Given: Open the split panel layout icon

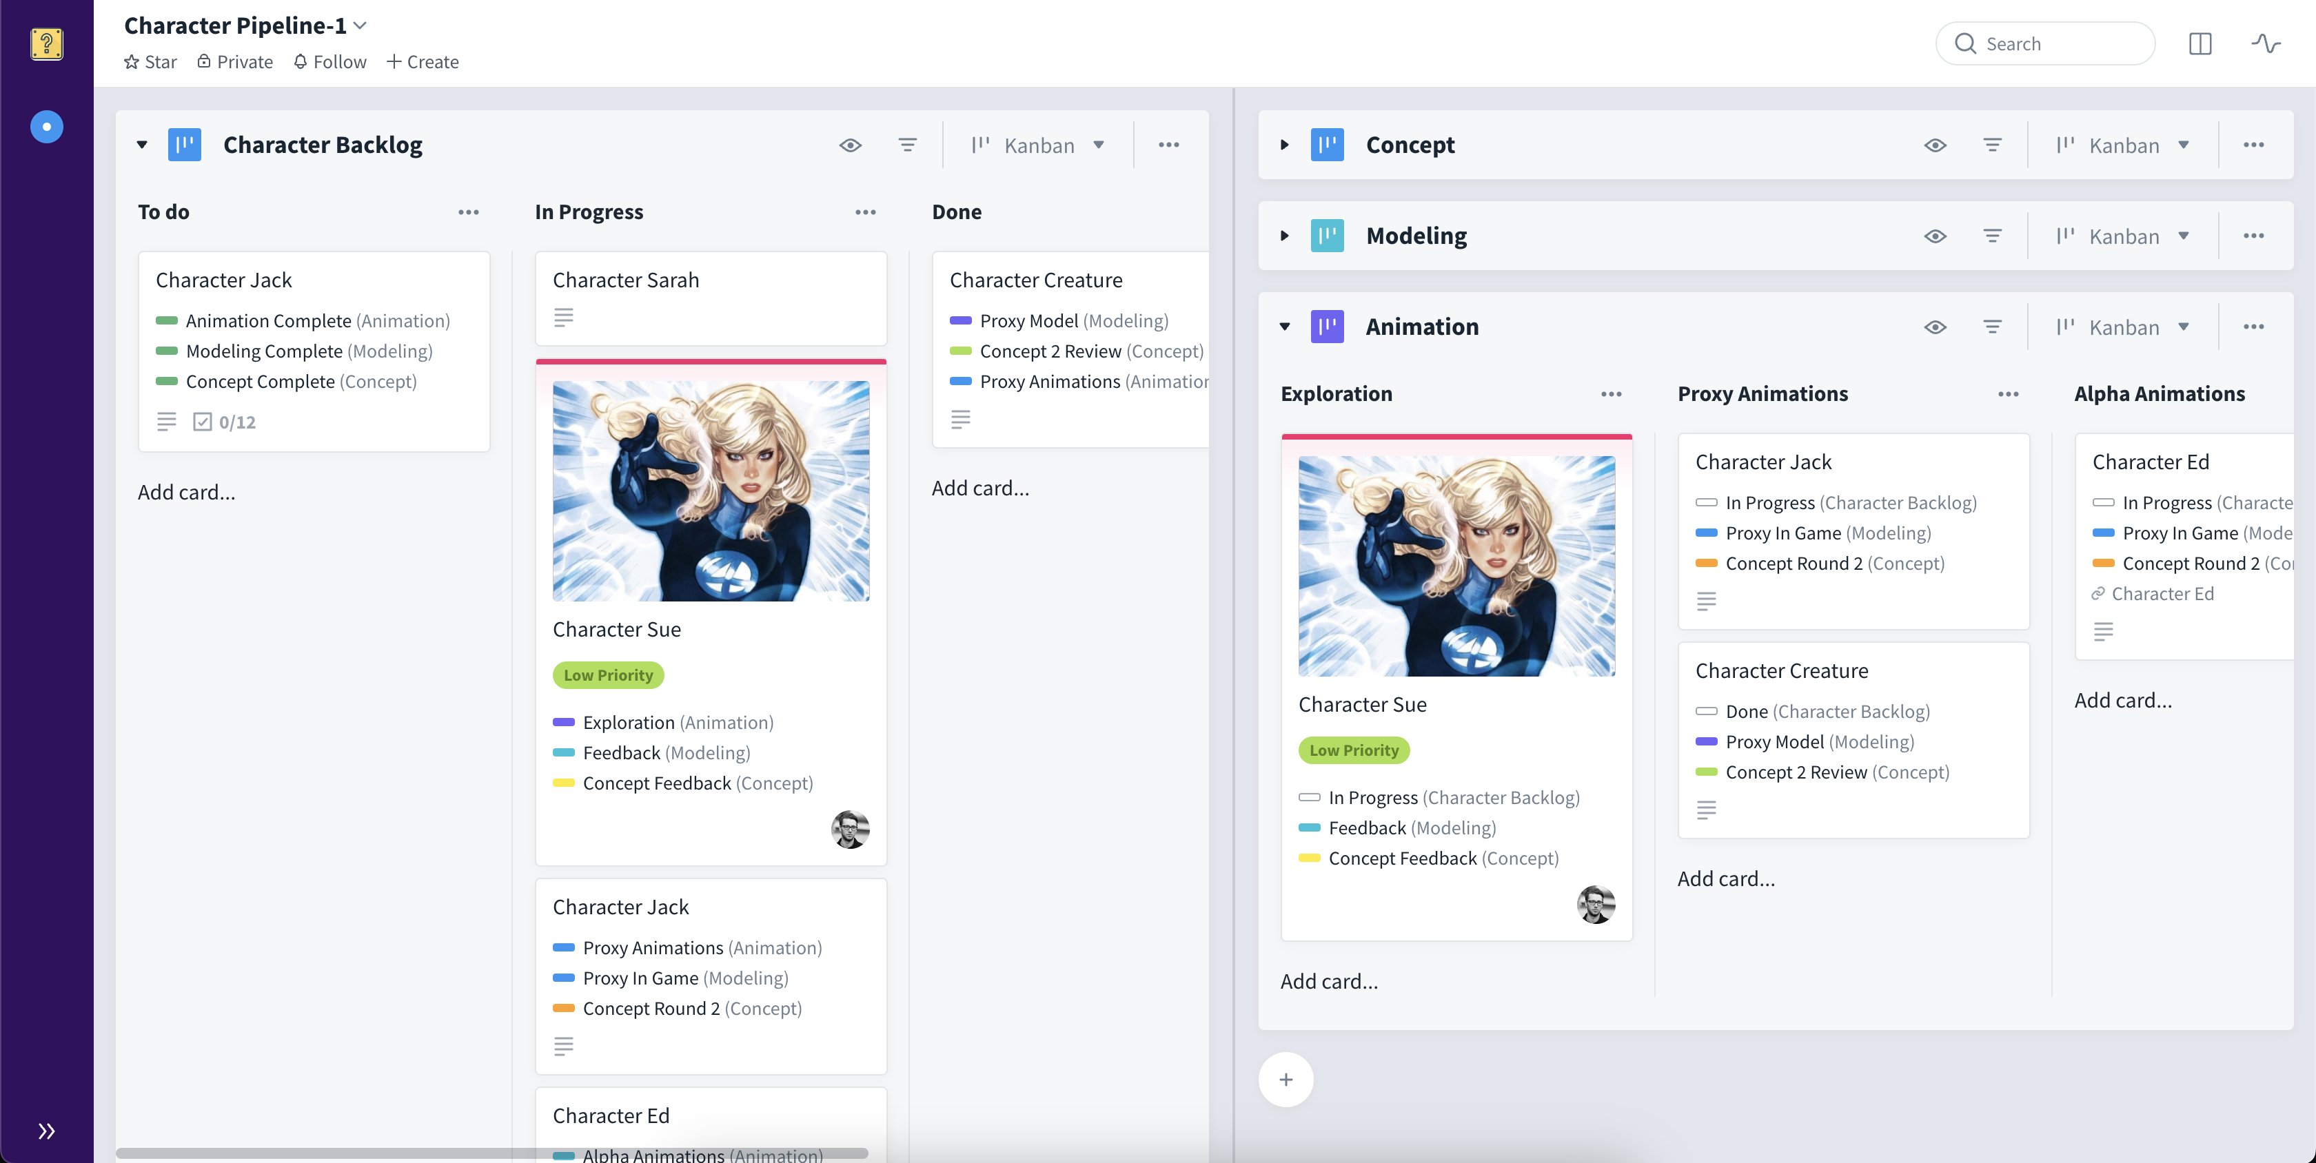Looking at the screenshot, I should (x=2199, y=43).
